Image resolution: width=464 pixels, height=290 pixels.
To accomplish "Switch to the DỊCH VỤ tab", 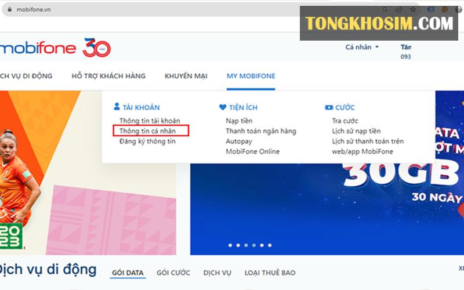I will (217, 273).
